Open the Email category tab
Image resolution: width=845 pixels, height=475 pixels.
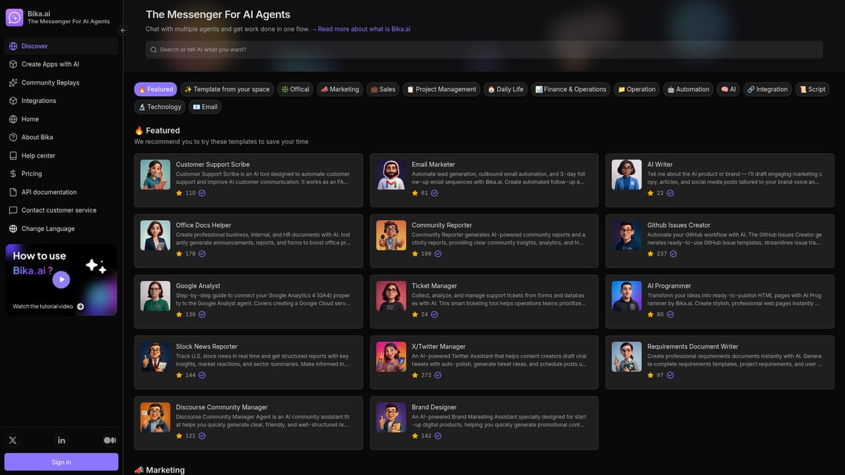[205, 107]
